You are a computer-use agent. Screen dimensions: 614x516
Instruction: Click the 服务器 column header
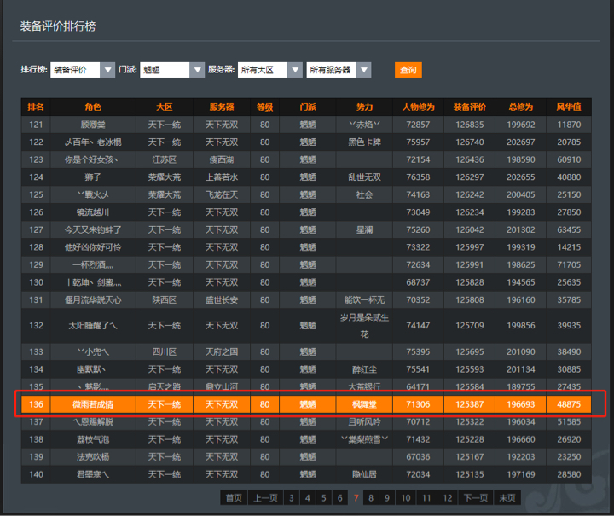tap(222, 107)
